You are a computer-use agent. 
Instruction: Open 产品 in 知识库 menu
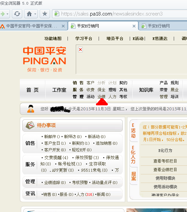pos(164,83)
